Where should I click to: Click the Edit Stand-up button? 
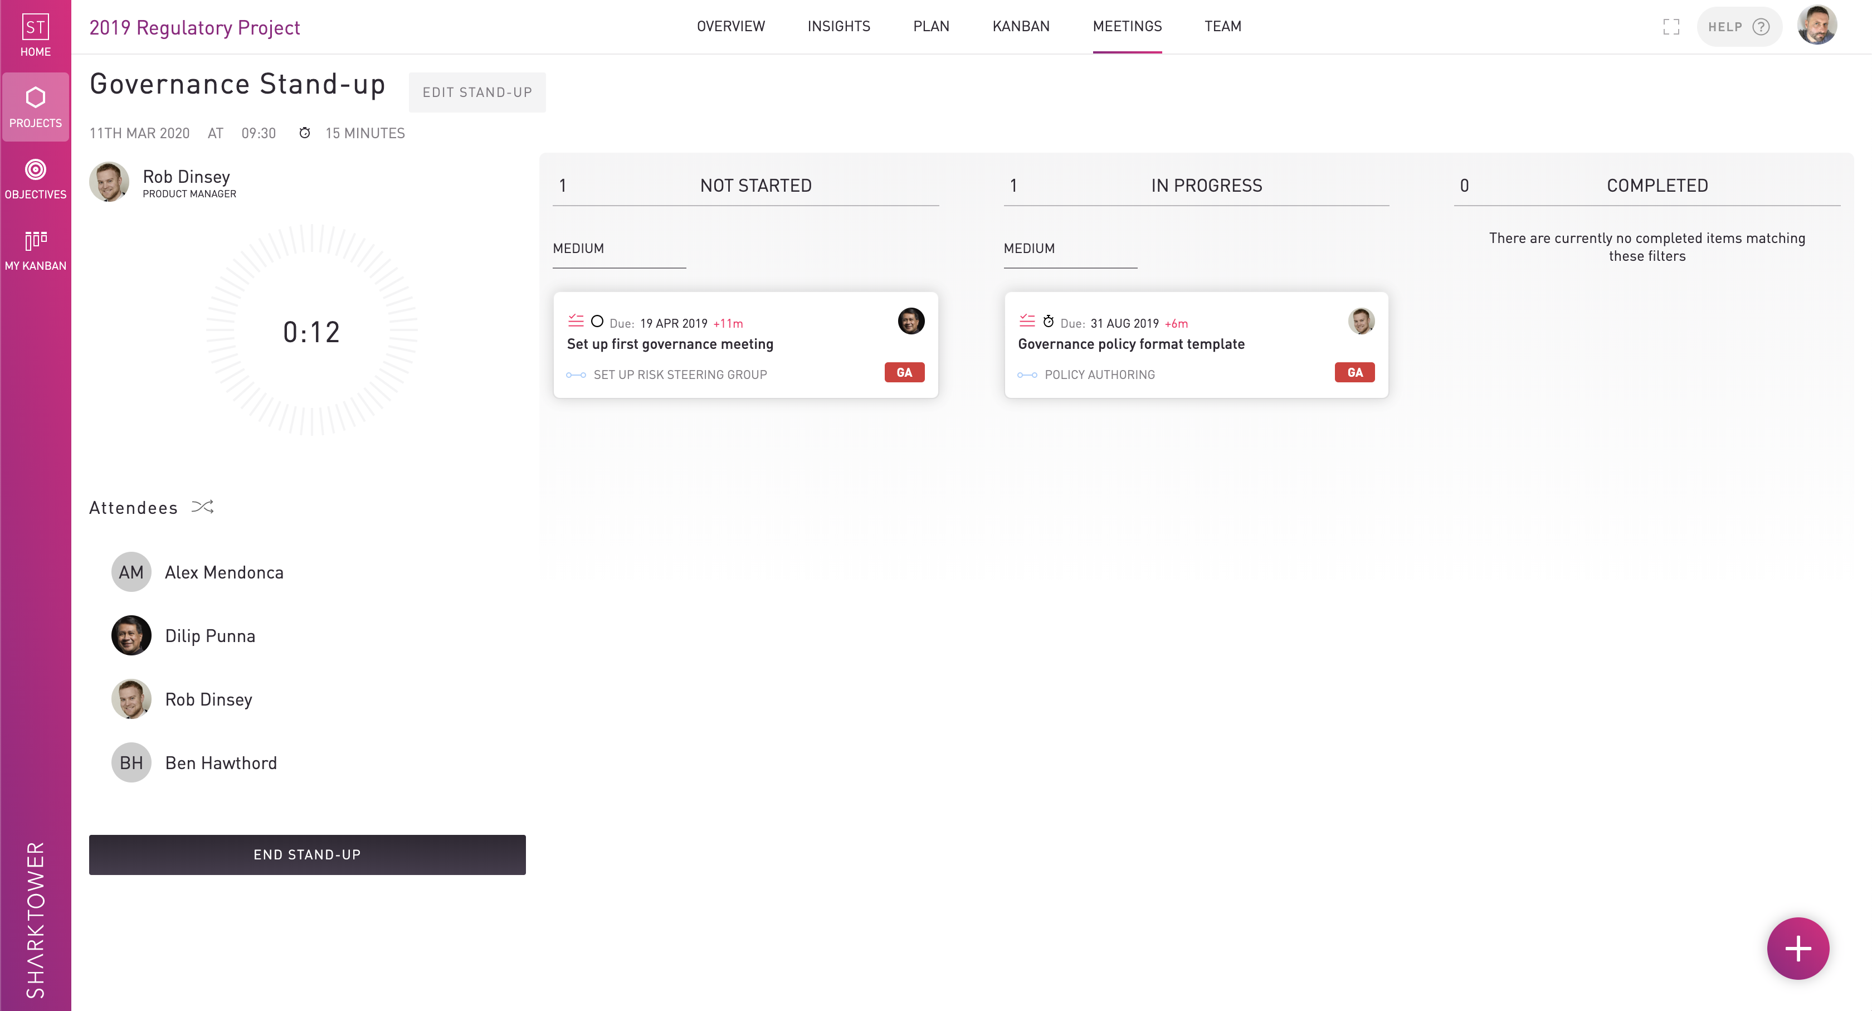pyautogui.click(x=477, y=93)
